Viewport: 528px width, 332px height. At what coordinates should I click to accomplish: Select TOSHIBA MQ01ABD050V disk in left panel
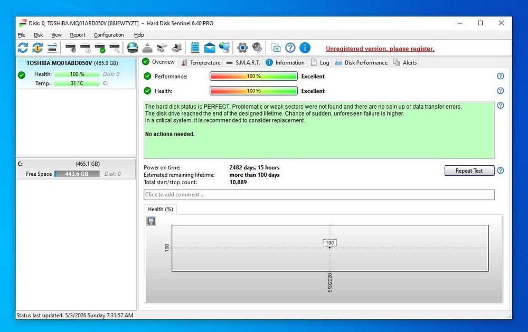[x=76, y=73]
